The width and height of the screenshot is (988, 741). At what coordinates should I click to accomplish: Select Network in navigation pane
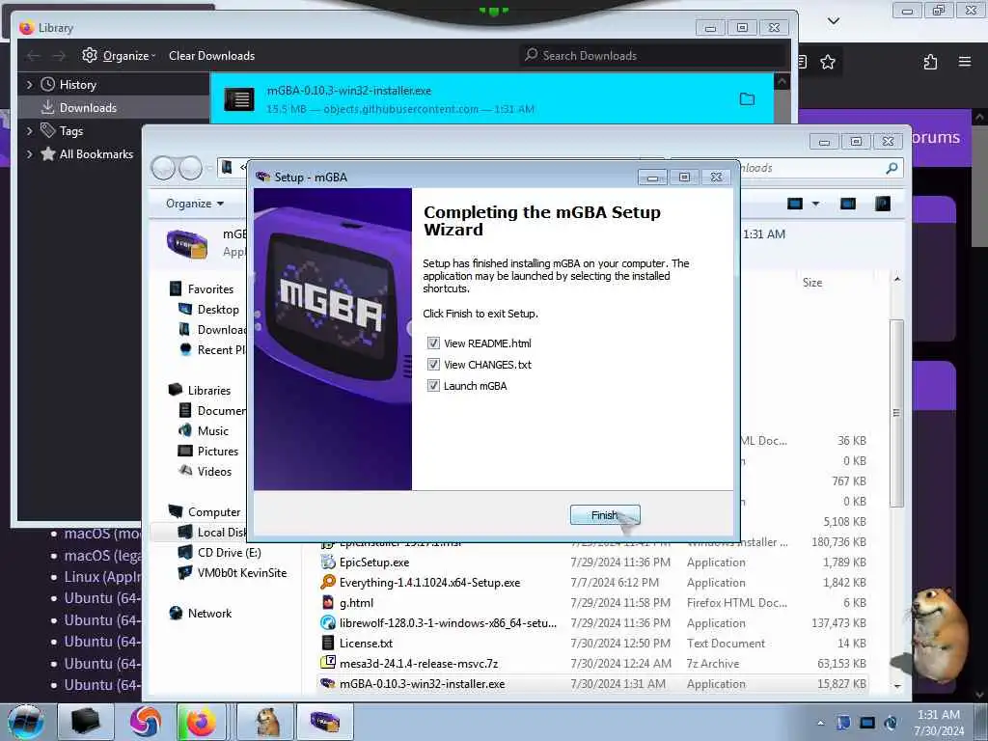[x=209, y=613]
